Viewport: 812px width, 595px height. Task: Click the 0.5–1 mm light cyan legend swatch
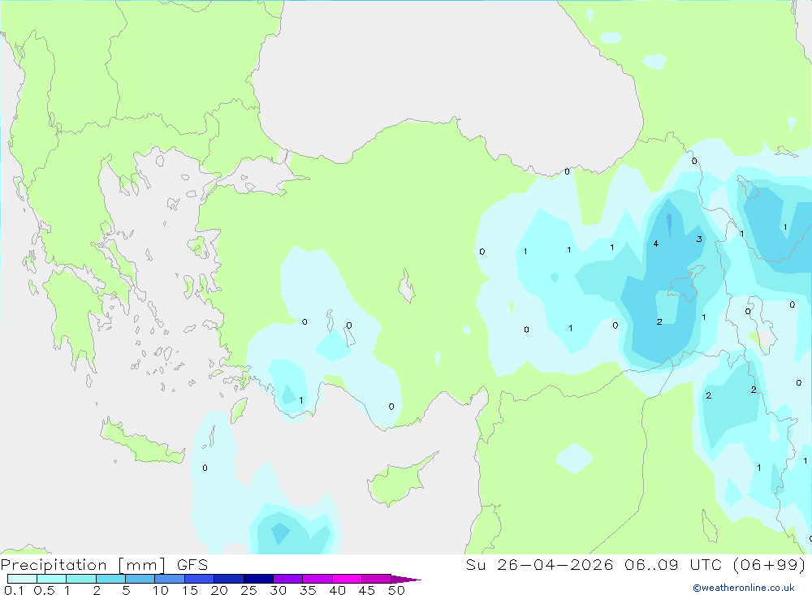[52, 579]
